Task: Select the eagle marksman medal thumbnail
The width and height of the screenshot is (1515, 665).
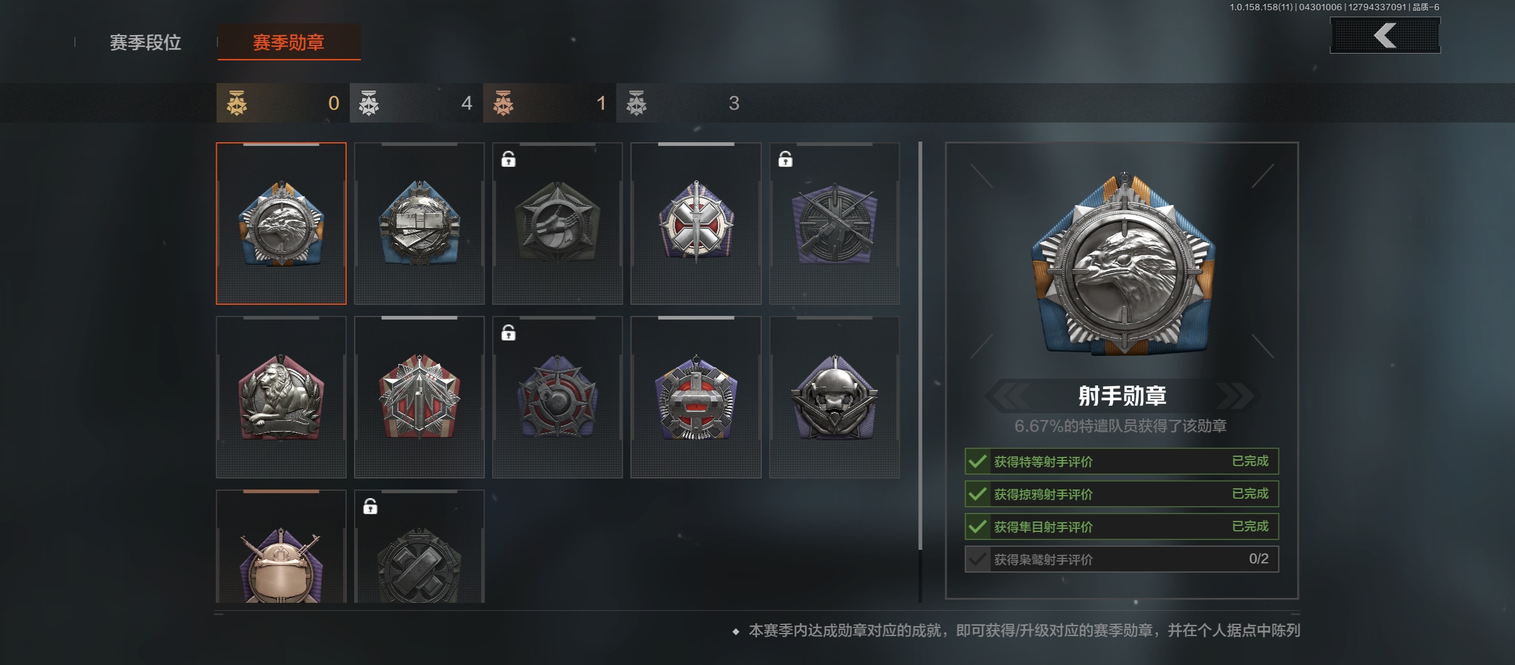Action: (281, 224)
